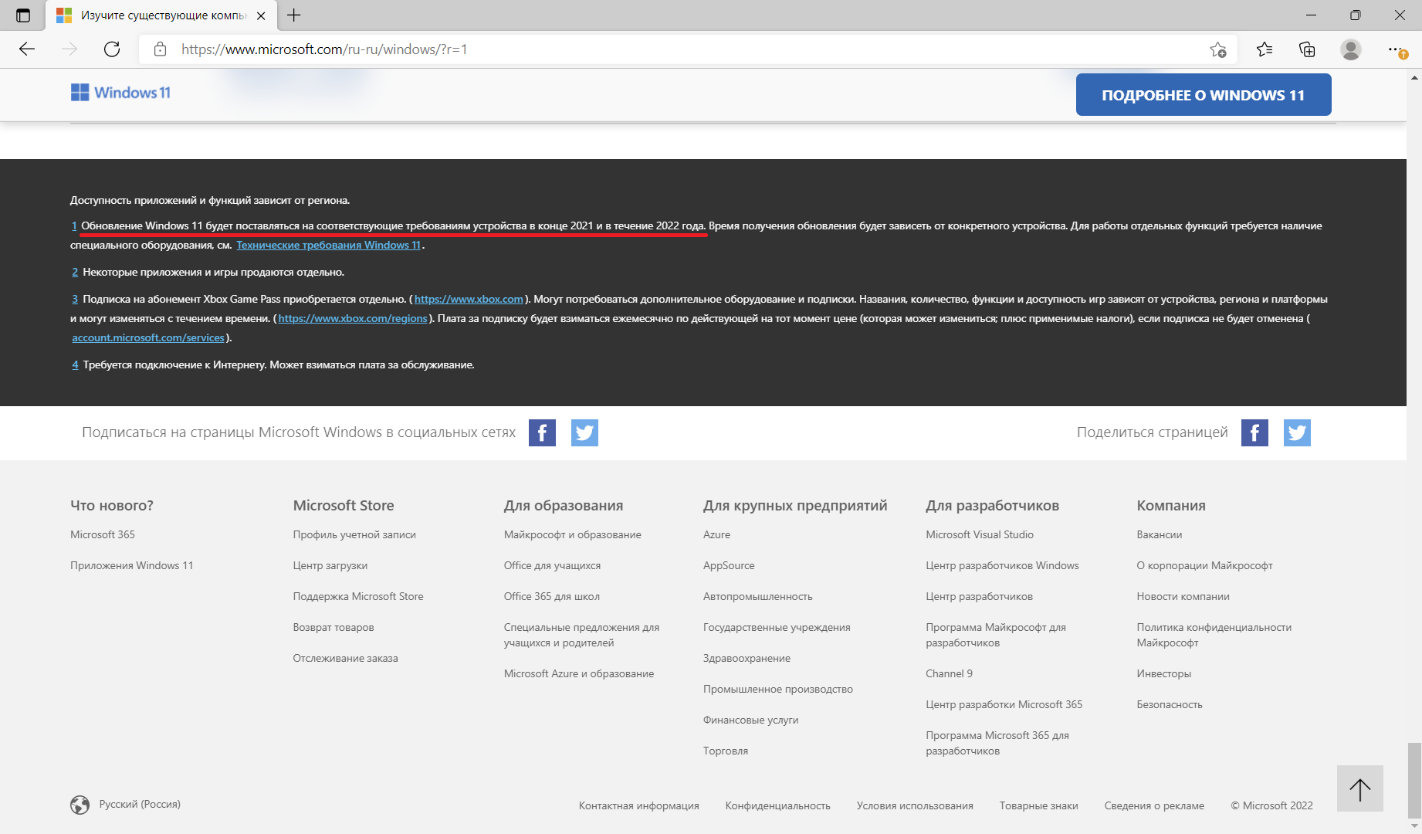The width and height of the screenshot is (1422, 834).
Task: Open Новости компании link
Action: [1183, 596]
